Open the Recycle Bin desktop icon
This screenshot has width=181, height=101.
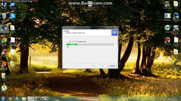click(4, 17)
